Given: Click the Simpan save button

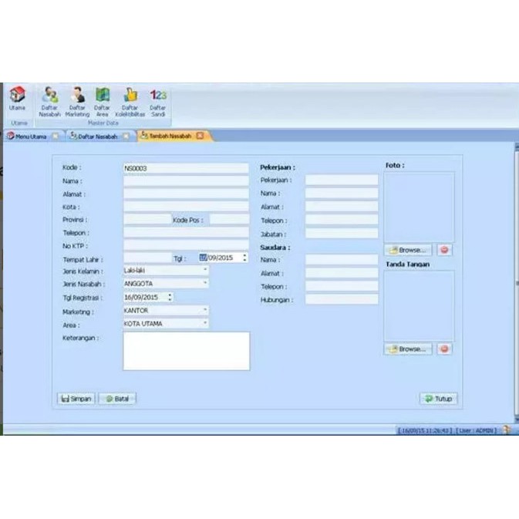Looking at the screenshot, I should point(76,399).
